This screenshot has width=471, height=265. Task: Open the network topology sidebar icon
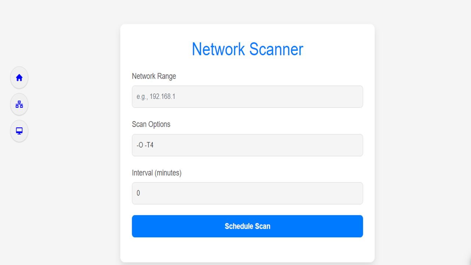point(19,105)
